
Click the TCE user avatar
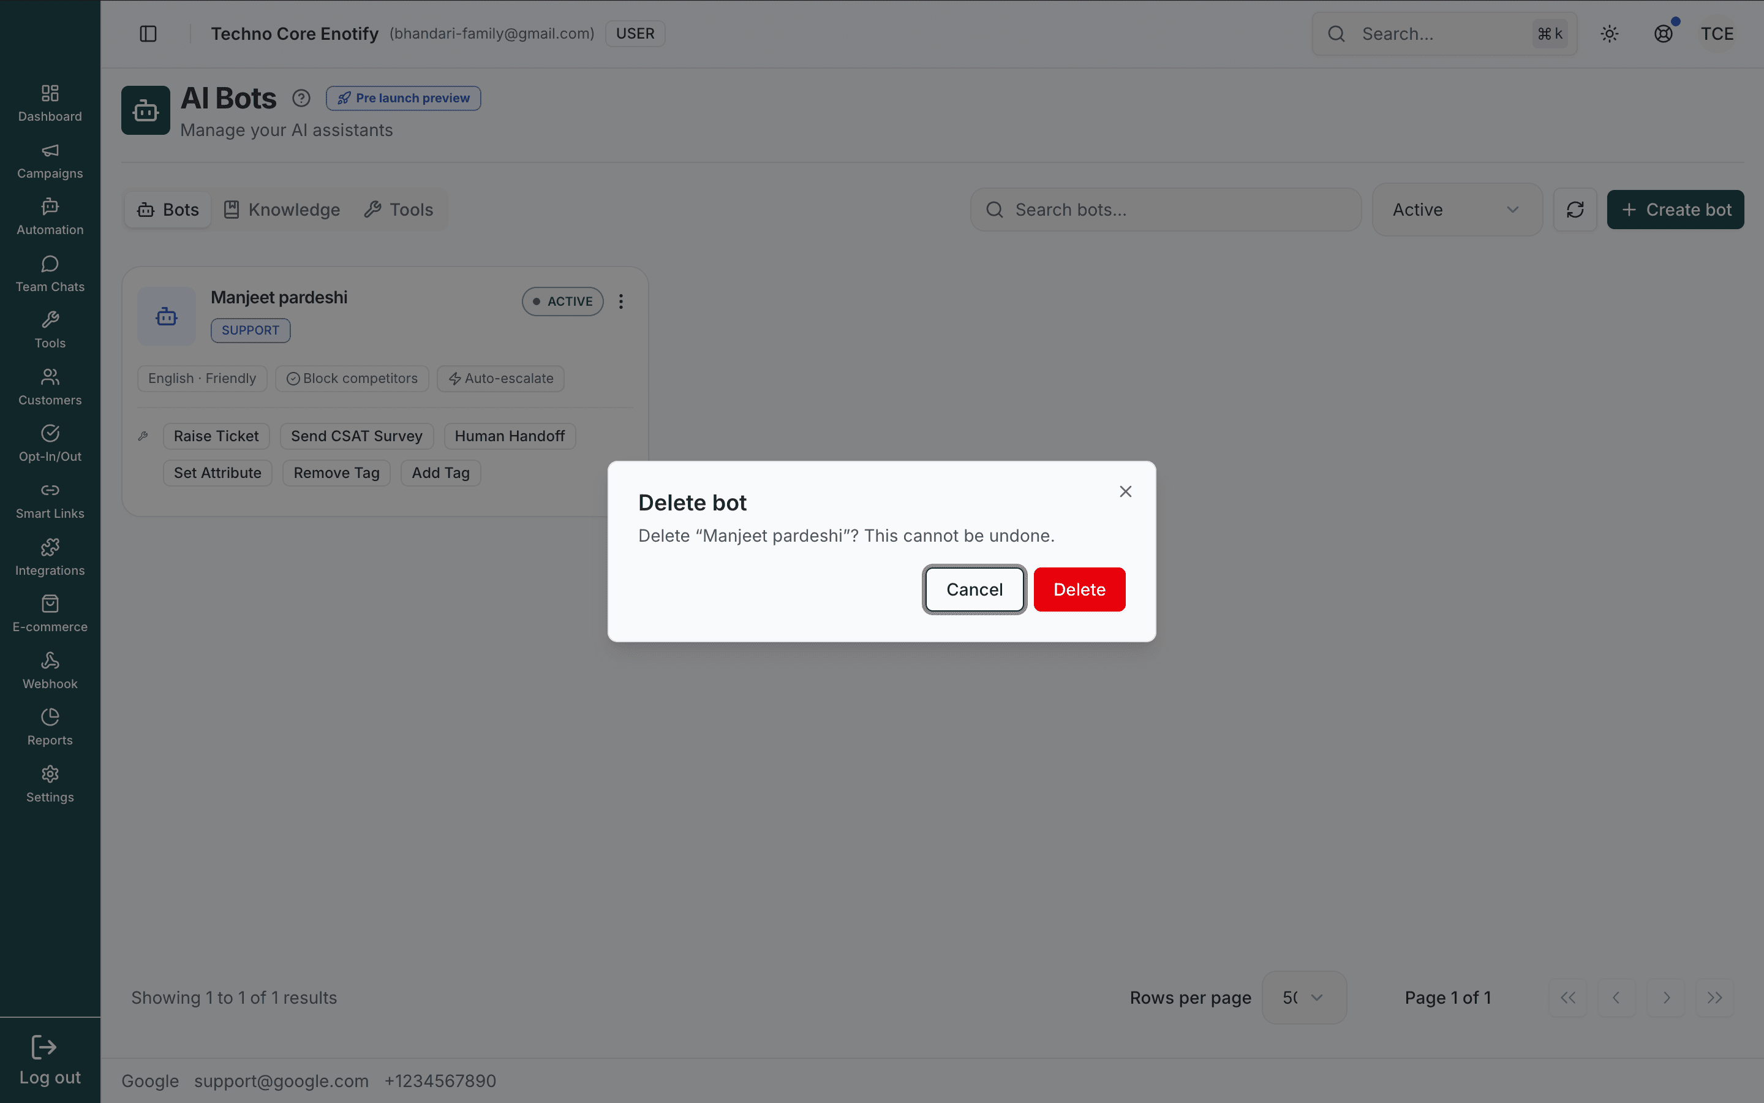pos(1717,34)
